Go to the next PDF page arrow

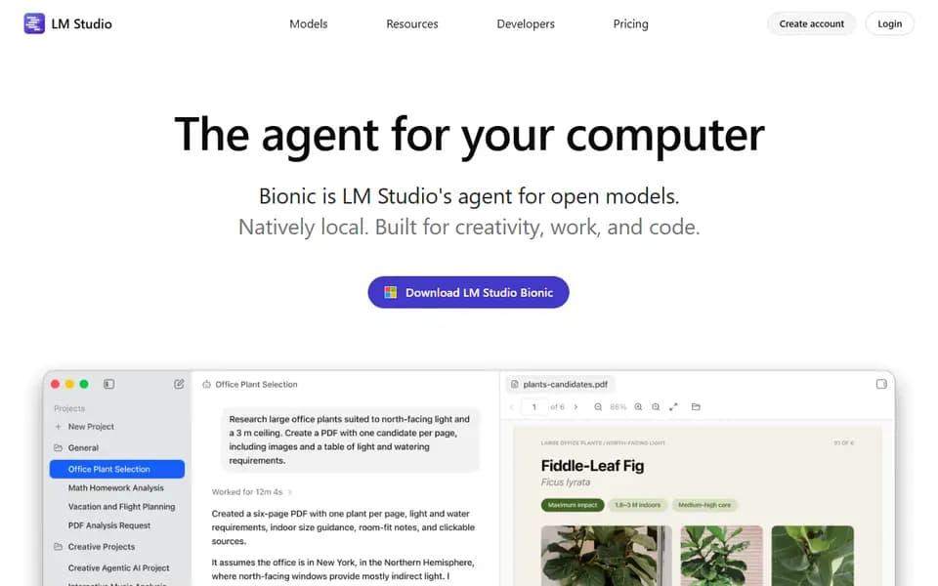(x=576, y=407)
